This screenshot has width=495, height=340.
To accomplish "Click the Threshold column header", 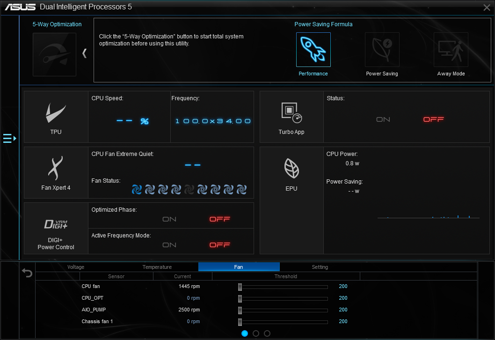I will pos(286,276).
